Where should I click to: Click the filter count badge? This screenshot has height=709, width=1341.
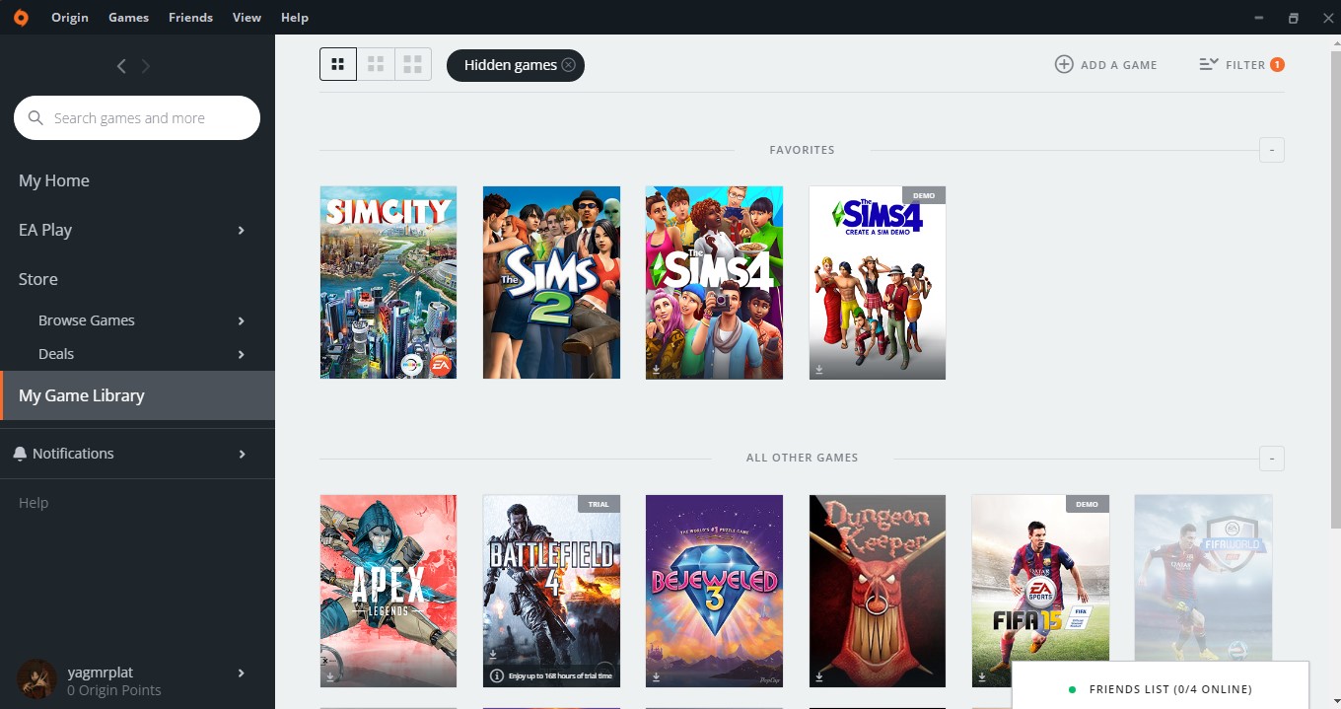coord(1277,64)
